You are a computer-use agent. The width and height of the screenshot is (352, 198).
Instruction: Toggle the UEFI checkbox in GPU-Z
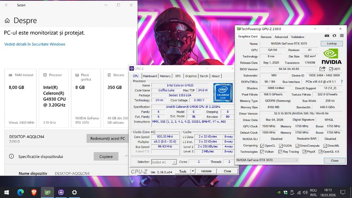point(331,69)
